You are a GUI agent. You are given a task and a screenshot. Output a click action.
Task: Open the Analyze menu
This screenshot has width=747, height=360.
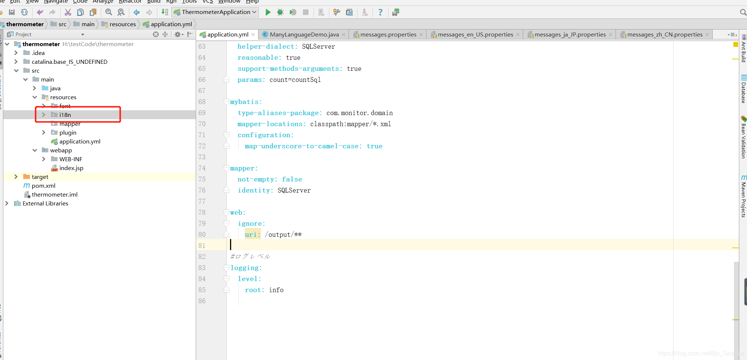click(103, 1)
